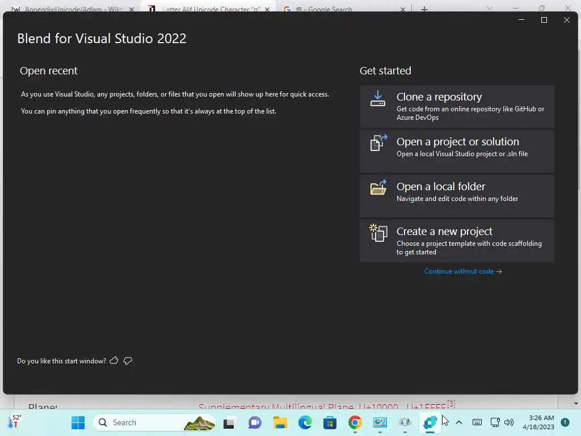Open the Clone a repository option
Viewport: 581px width, 436px height.
(x=457, y=107)
